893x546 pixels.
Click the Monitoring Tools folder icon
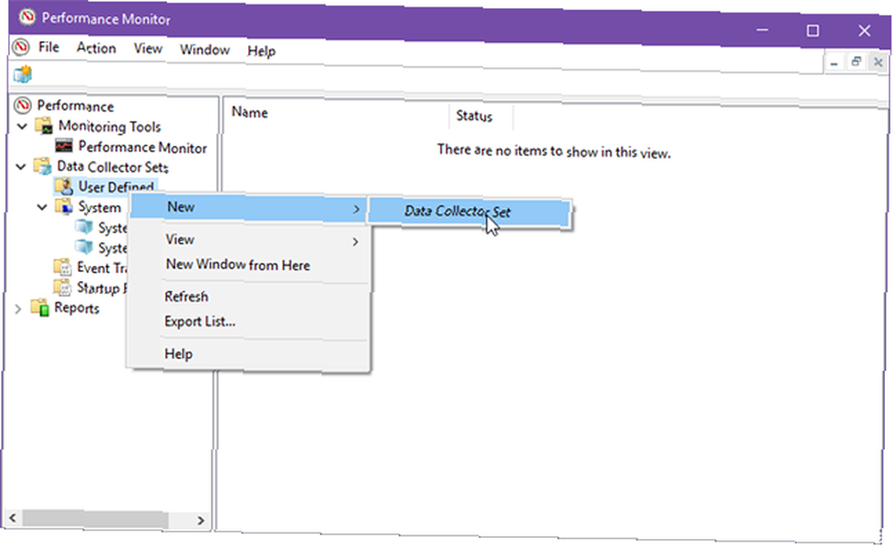coord(44,126)
